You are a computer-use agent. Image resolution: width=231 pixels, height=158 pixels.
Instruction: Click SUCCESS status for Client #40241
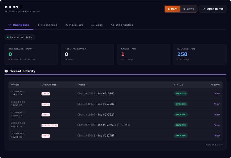coord(181,136)
